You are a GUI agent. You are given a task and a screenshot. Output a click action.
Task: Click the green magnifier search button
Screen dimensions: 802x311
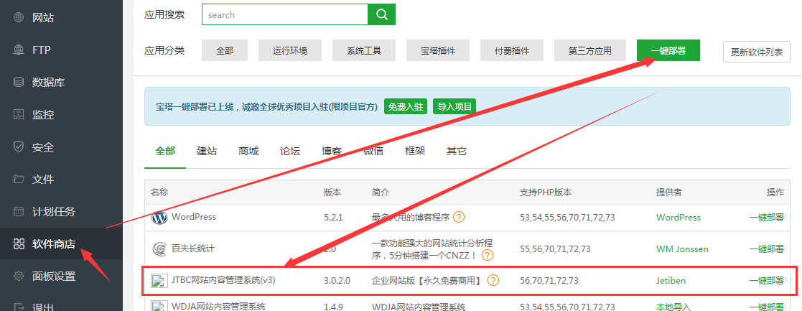[x=381, y=14]
